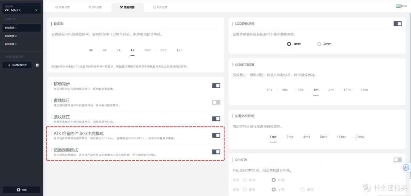Select the 最快 speed radio

[x=303, y=190]
